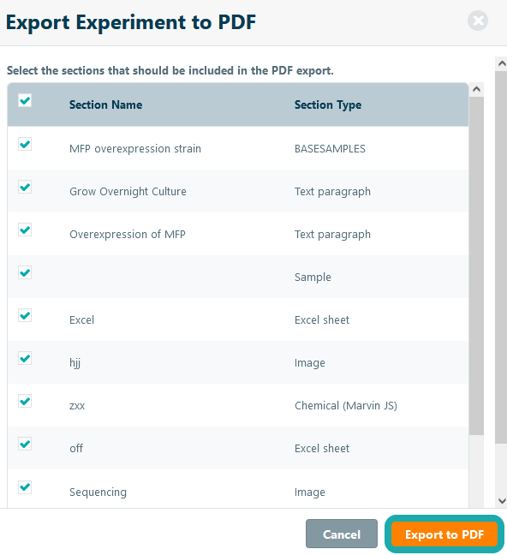The height and width of the screenshot is (555, 507).
Task: Click the Section Name column header
Action: [x=105, y=104]
